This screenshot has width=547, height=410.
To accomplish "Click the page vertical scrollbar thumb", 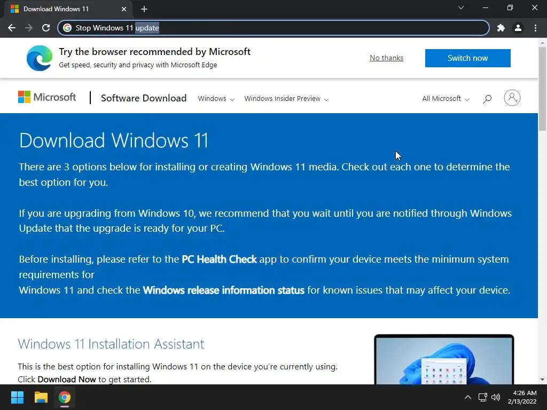I will coord(542,89).
